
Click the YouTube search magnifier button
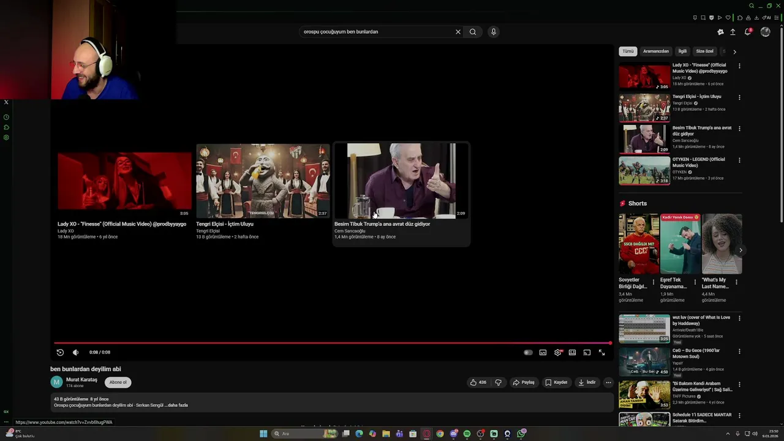pos(473,32)
